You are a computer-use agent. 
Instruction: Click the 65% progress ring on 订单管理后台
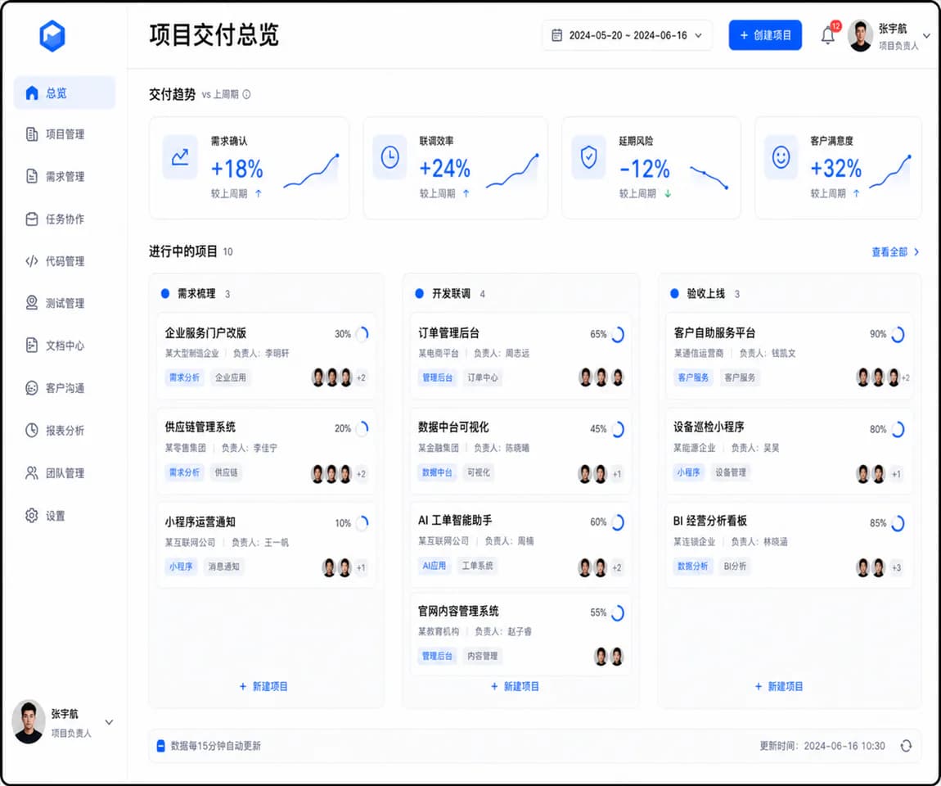click(618, 334)
